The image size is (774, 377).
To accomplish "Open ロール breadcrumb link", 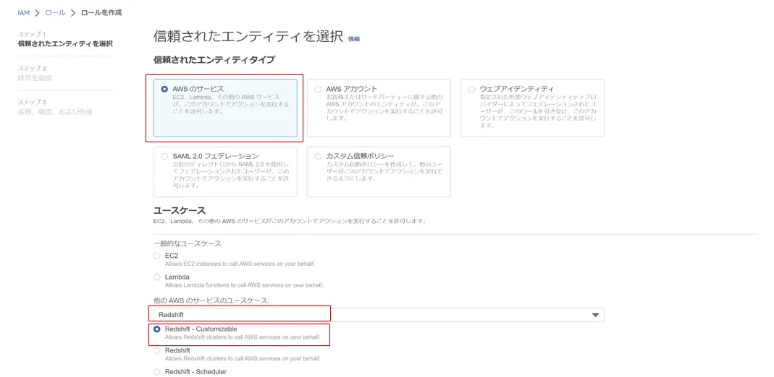I will tap(55, 13).
